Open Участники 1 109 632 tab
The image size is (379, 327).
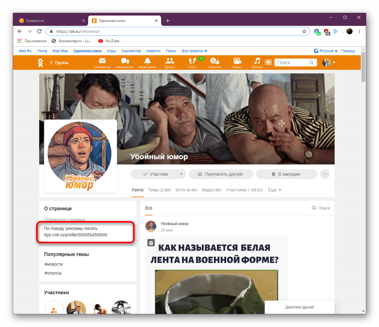[x=245, y=190]
